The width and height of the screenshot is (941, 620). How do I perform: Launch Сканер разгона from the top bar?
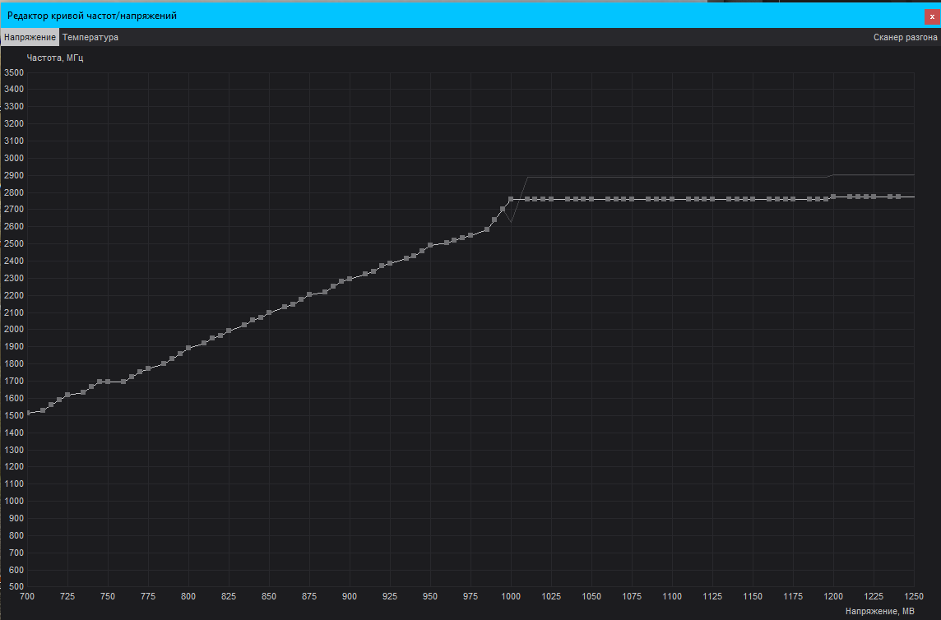click(x=905, y=37)
